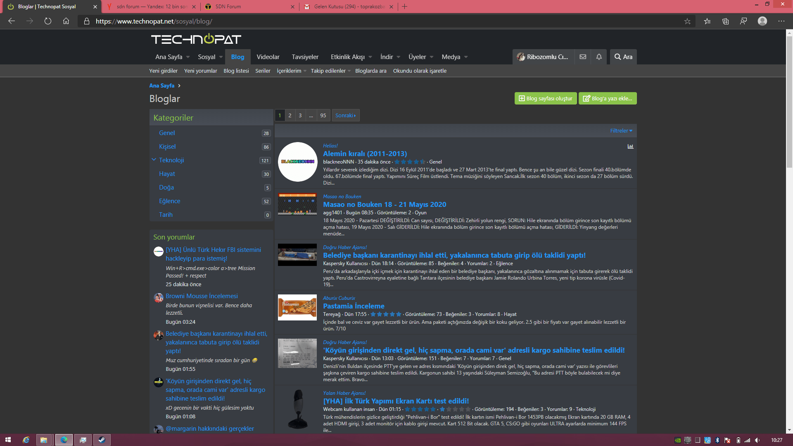Screen dimensions: 793x446
Task: Refresh the page in the browser
Action: point(48,21)
